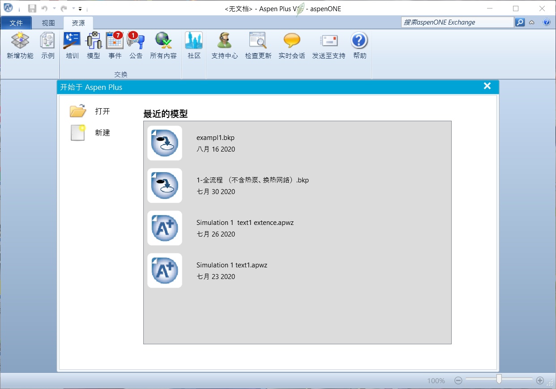Select Simulation 1 text1 extence.apwz file name

245,222
